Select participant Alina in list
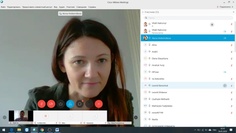 (x=188, y=45)
